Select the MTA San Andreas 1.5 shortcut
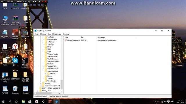The width and height of the screenshot is (186, 104). tap(25, 63)
